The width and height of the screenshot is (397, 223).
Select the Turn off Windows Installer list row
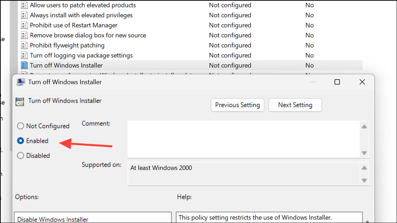pyautogui.click(x=191, y=65)
